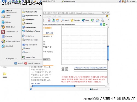Click the Start button on taskbar
137x102 pixels.
[4, 1]
